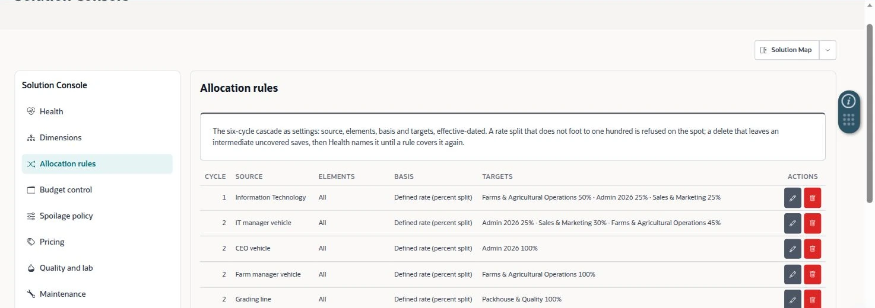The width and height of the screenshot is (875, 308).
Task: Open the Dimensions section
Action: click(x=97, y=137)
